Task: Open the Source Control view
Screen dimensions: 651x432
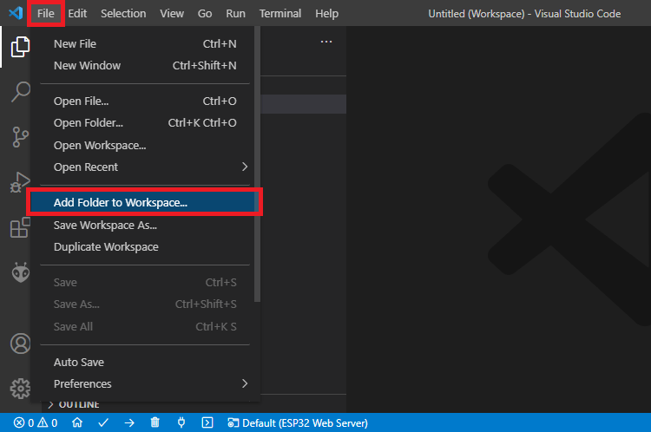Action: [x=19, y=137]
